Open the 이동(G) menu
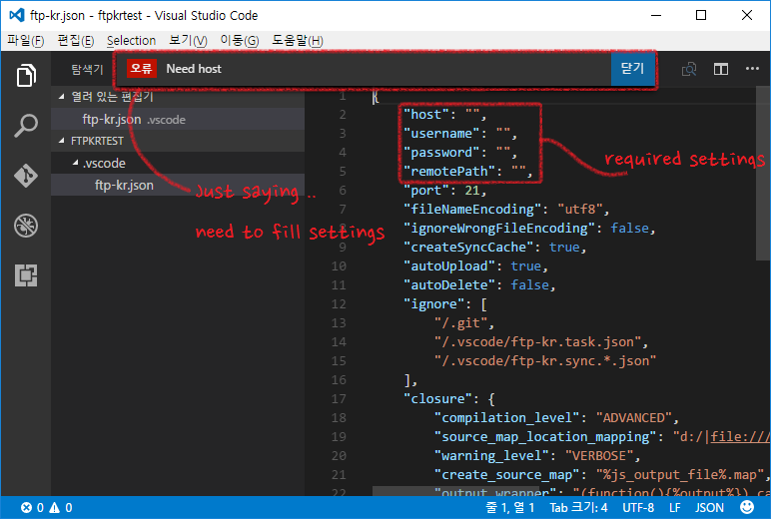The image size is (771, 519). point(240,40)
